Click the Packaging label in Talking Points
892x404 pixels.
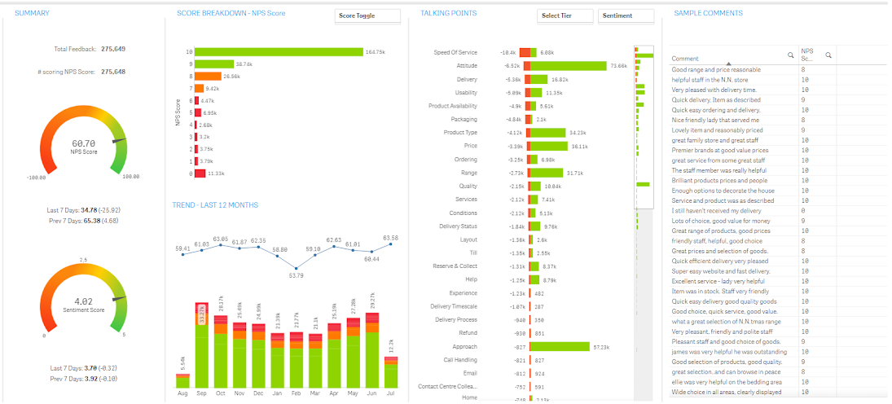464,120
